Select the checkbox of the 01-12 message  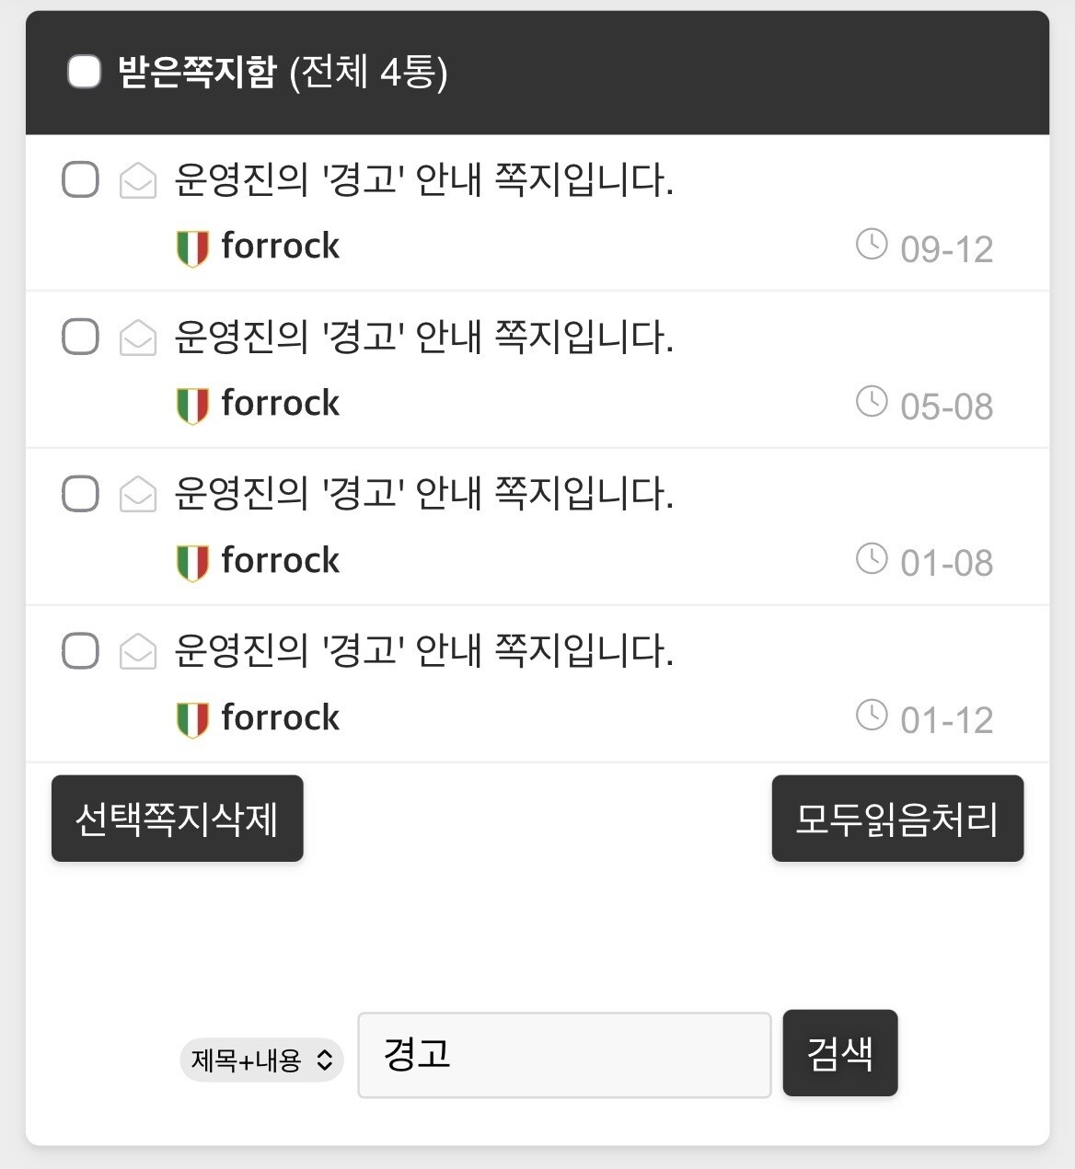(x=80, y=651)
